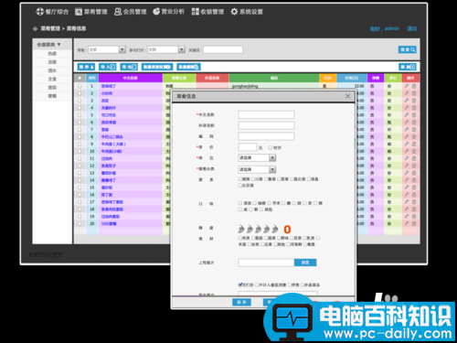Image resolution: width=457 pixels, height=343 pixels.
Task: Focus the 单价 price input field
Action: click(x=248, y=147)
